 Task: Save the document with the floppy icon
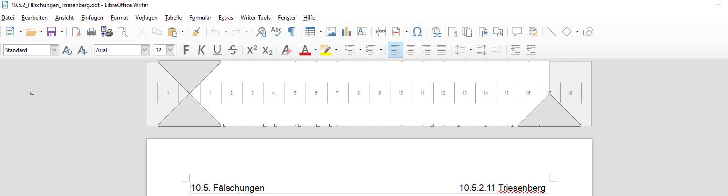tap(51, 32)
